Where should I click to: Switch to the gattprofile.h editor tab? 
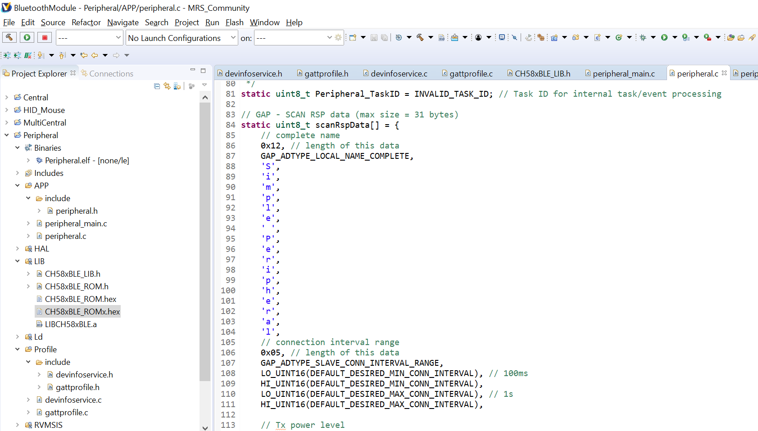322,73
